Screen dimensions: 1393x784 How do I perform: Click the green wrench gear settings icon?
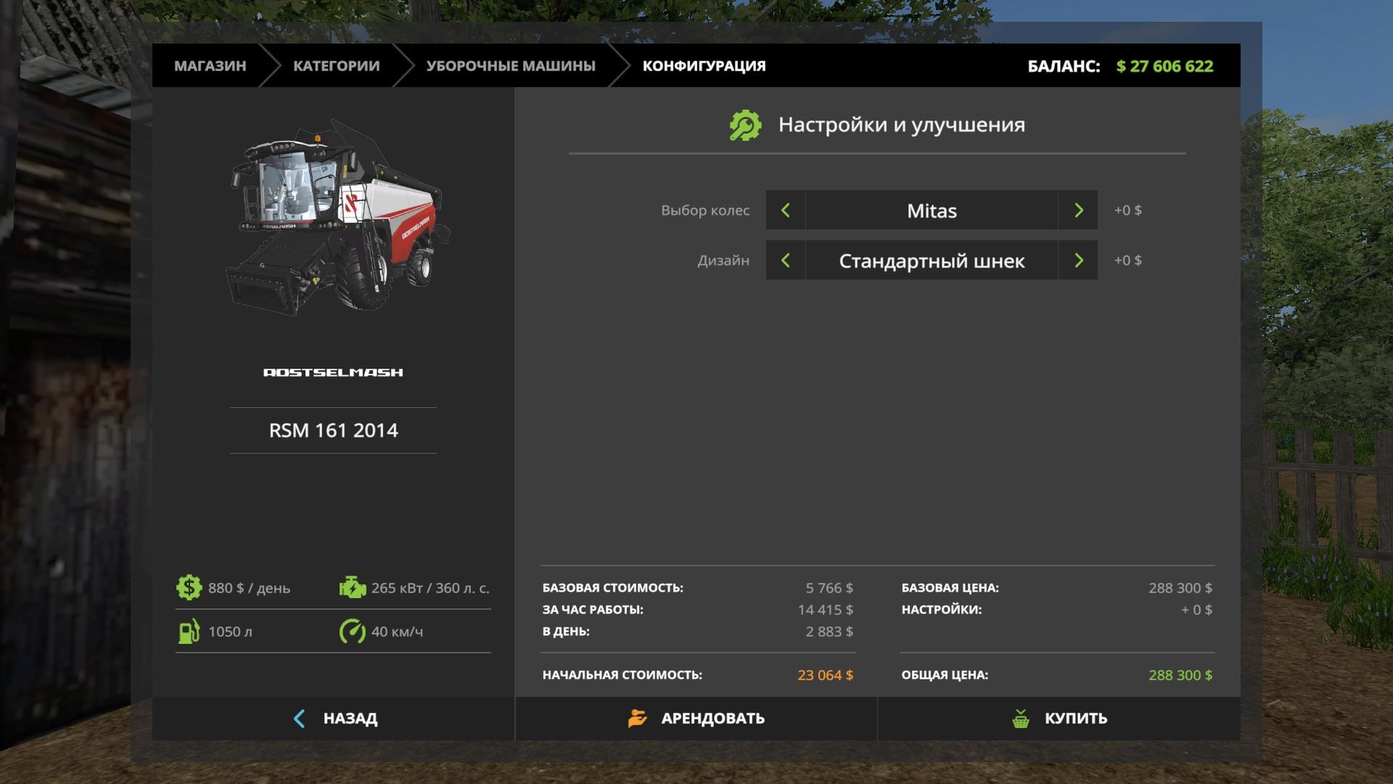pos(745,125)
